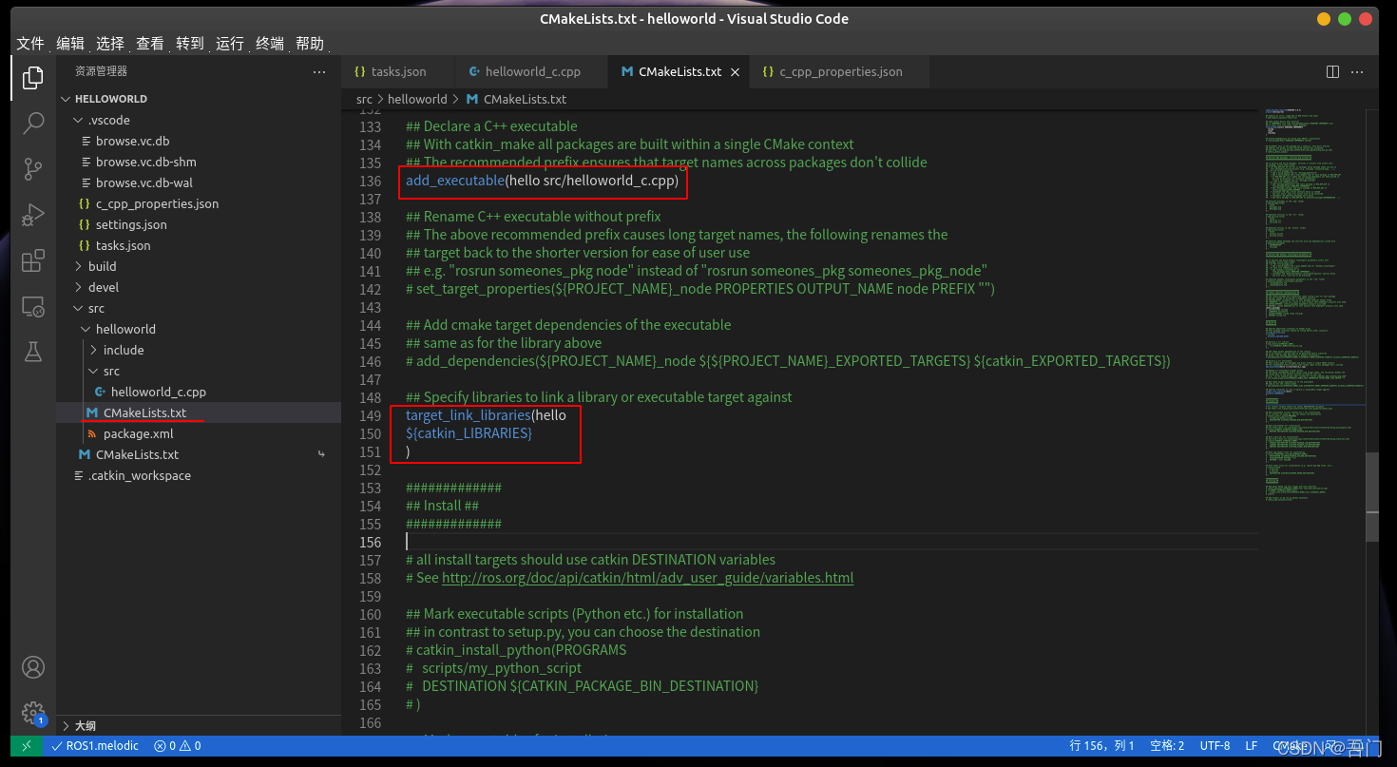Open the 终端 menu
The height and width of the screenshot is (767, 1397).
pyautogui.click(x=268, y=43)
